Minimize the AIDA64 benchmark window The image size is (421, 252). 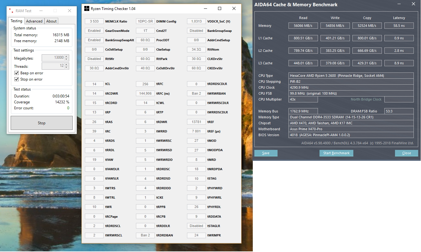[x=399, y=4]
